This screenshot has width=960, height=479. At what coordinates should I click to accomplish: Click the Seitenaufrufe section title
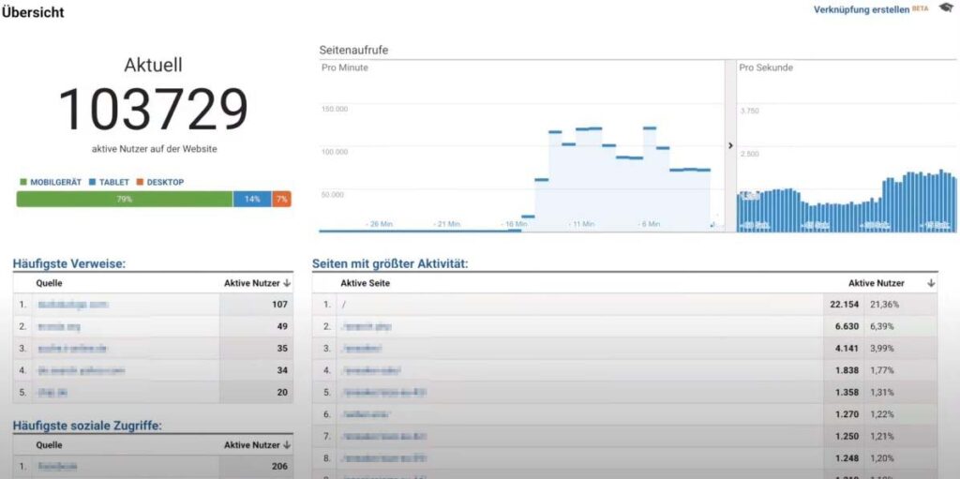(x=353, y=51)
